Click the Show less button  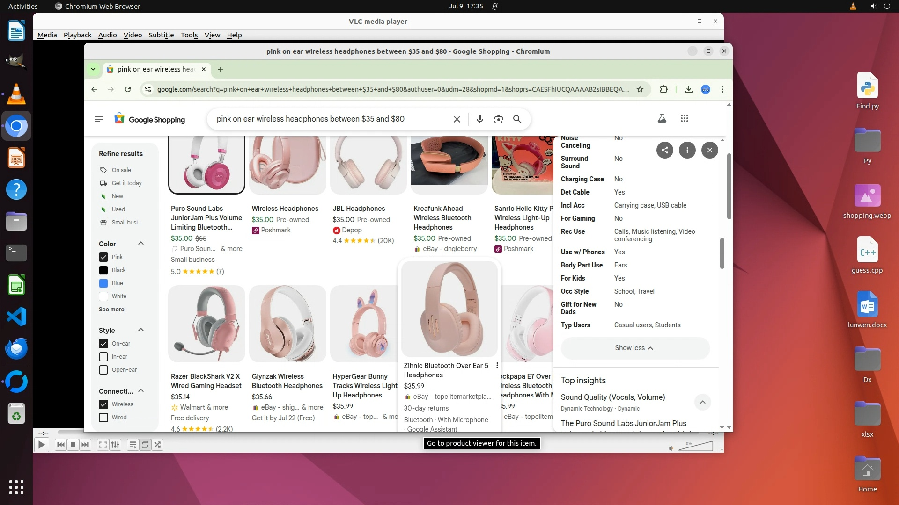coord(634,348)
